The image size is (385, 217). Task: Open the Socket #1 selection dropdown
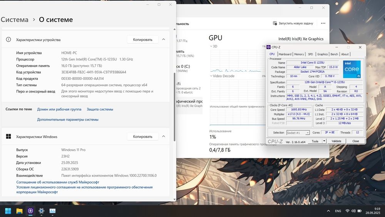(298, 133)
